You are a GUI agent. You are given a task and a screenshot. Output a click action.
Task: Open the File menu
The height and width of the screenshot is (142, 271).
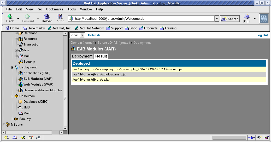(9, 9)
